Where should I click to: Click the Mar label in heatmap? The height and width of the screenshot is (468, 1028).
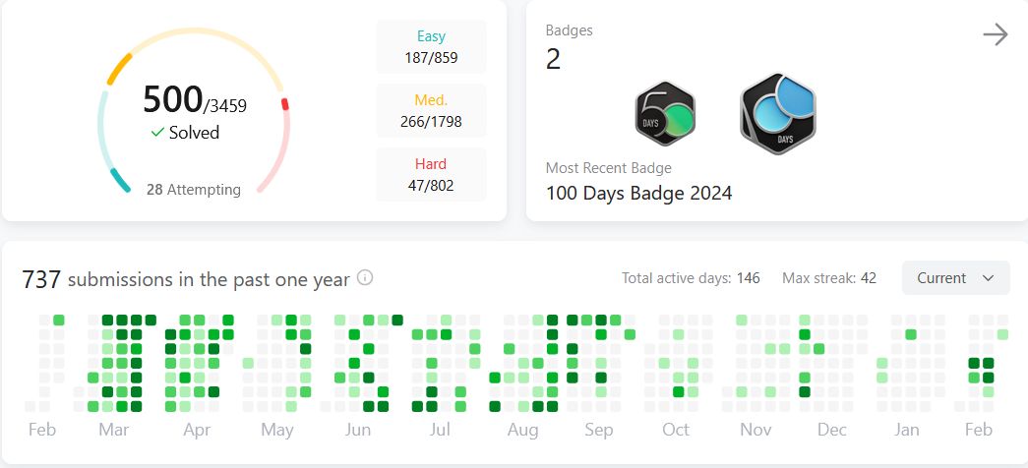tap(114, 430)
